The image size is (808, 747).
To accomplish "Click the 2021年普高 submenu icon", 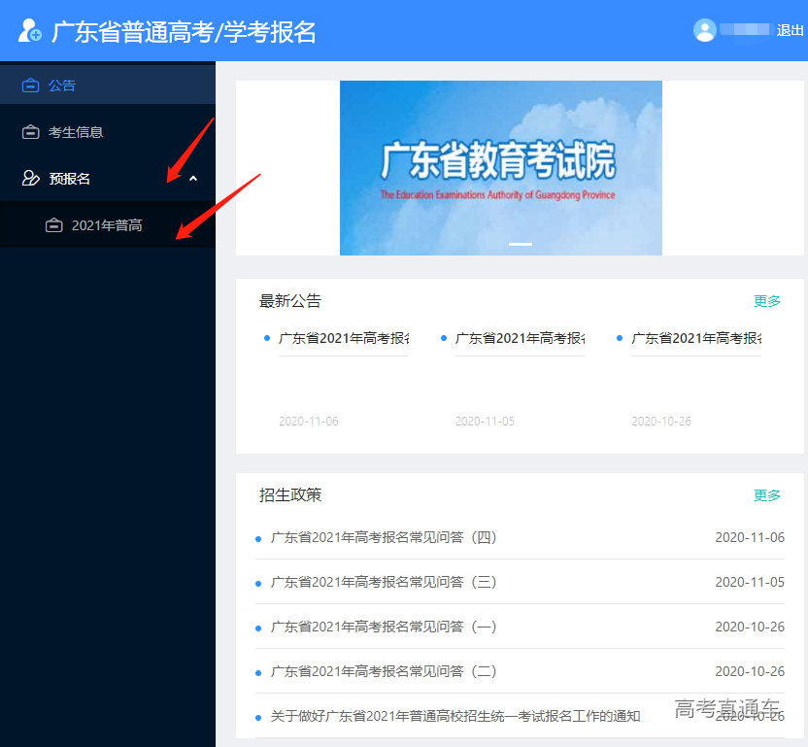I will tap(54, 225).
